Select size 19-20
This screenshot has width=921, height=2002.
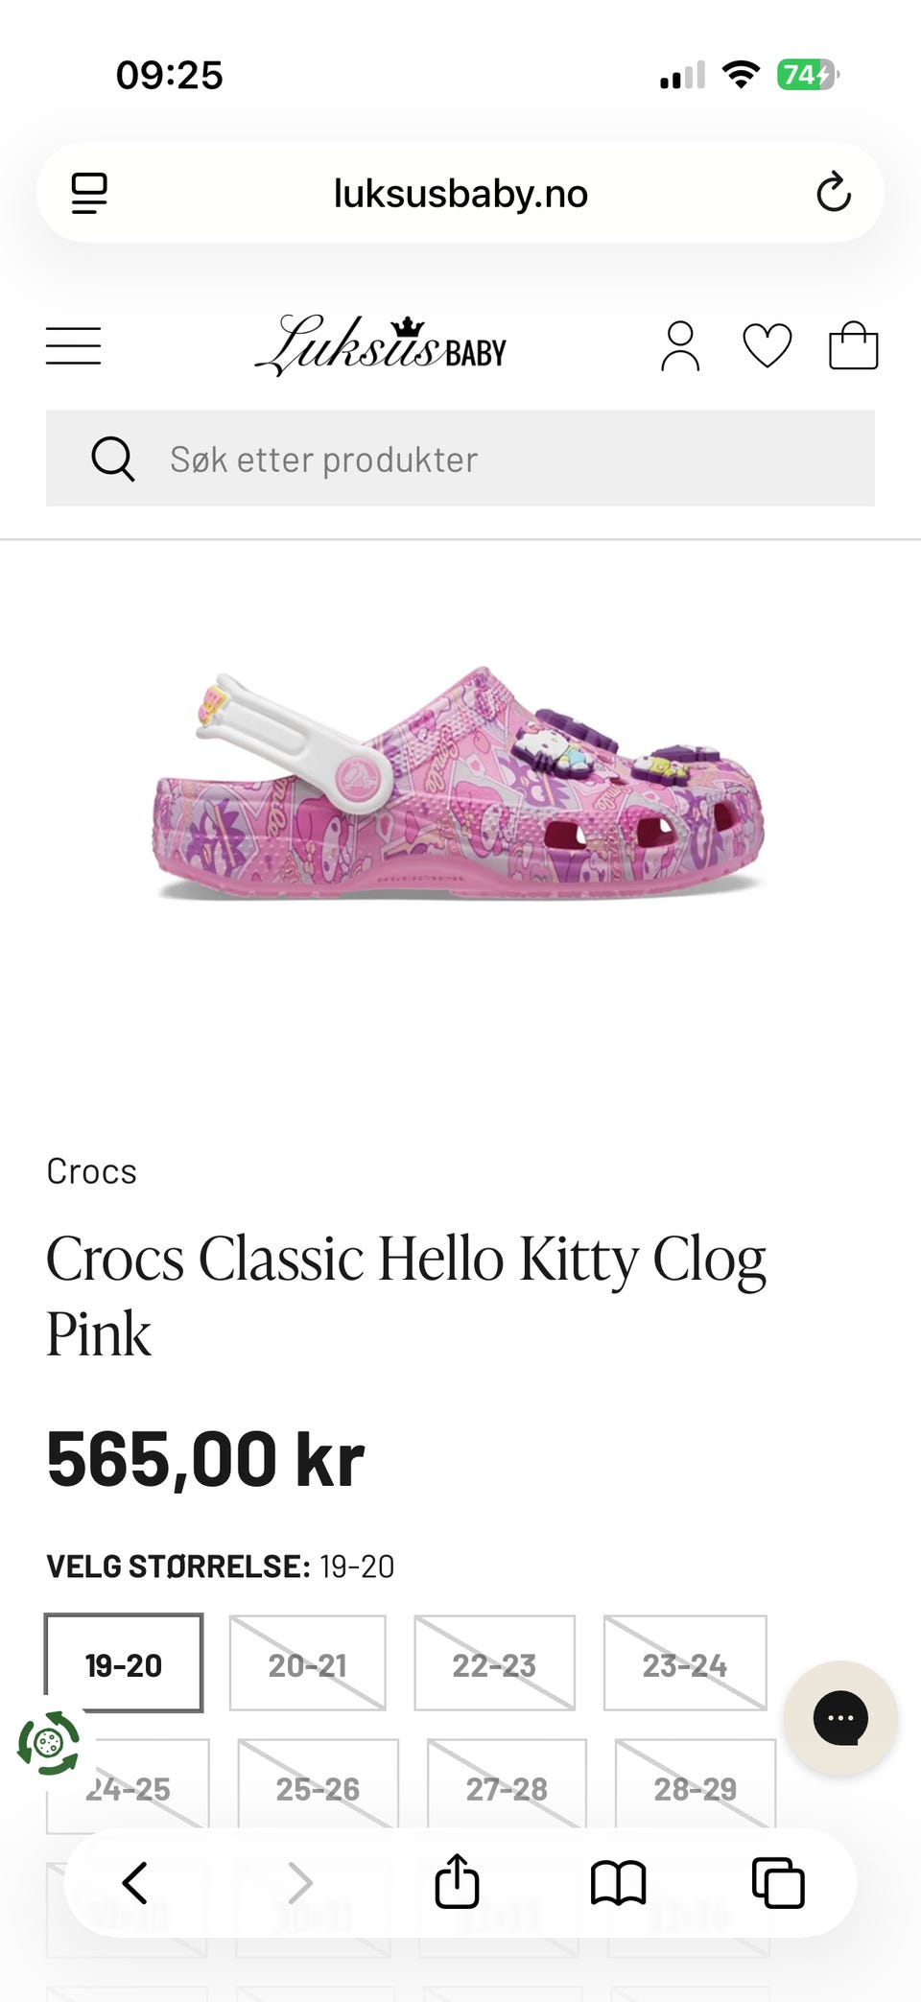(x=124, y=1662)
